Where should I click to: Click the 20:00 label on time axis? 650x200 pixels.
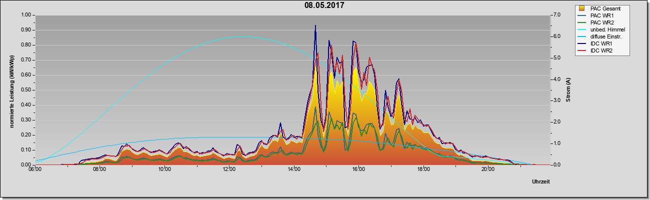tap(488, 169)
